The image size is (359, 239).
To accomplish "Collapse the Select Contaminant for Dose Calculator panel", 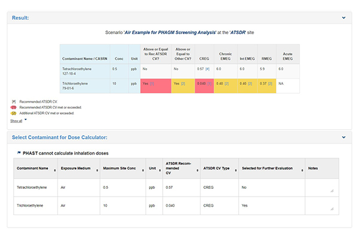I will point(343,138).
